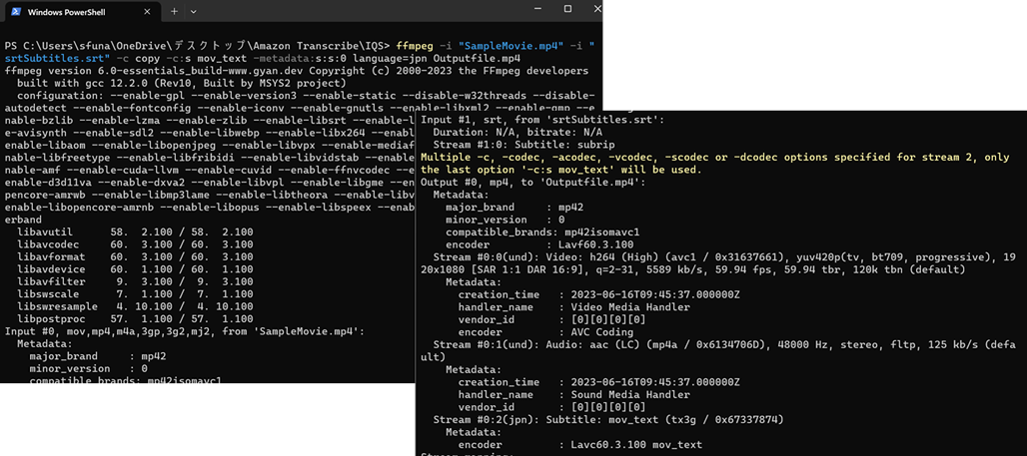Viewport: 1027px width, 456px height.
Task: Click srtSubtitles.srt" in the typed command
Action: tap(58, 58)
